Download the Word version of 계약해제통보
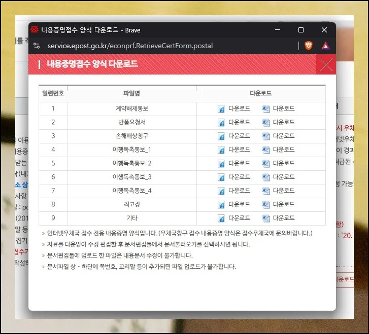 click(x=283, y=108)
